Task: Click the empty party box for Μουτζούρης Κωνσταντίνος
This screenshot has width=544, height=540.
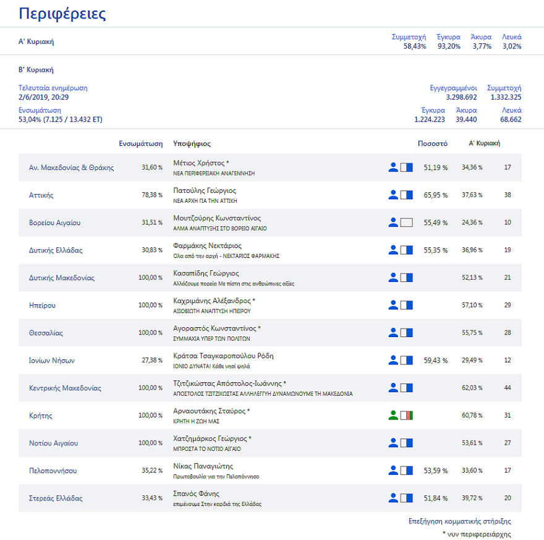Action: coord(406,222)
